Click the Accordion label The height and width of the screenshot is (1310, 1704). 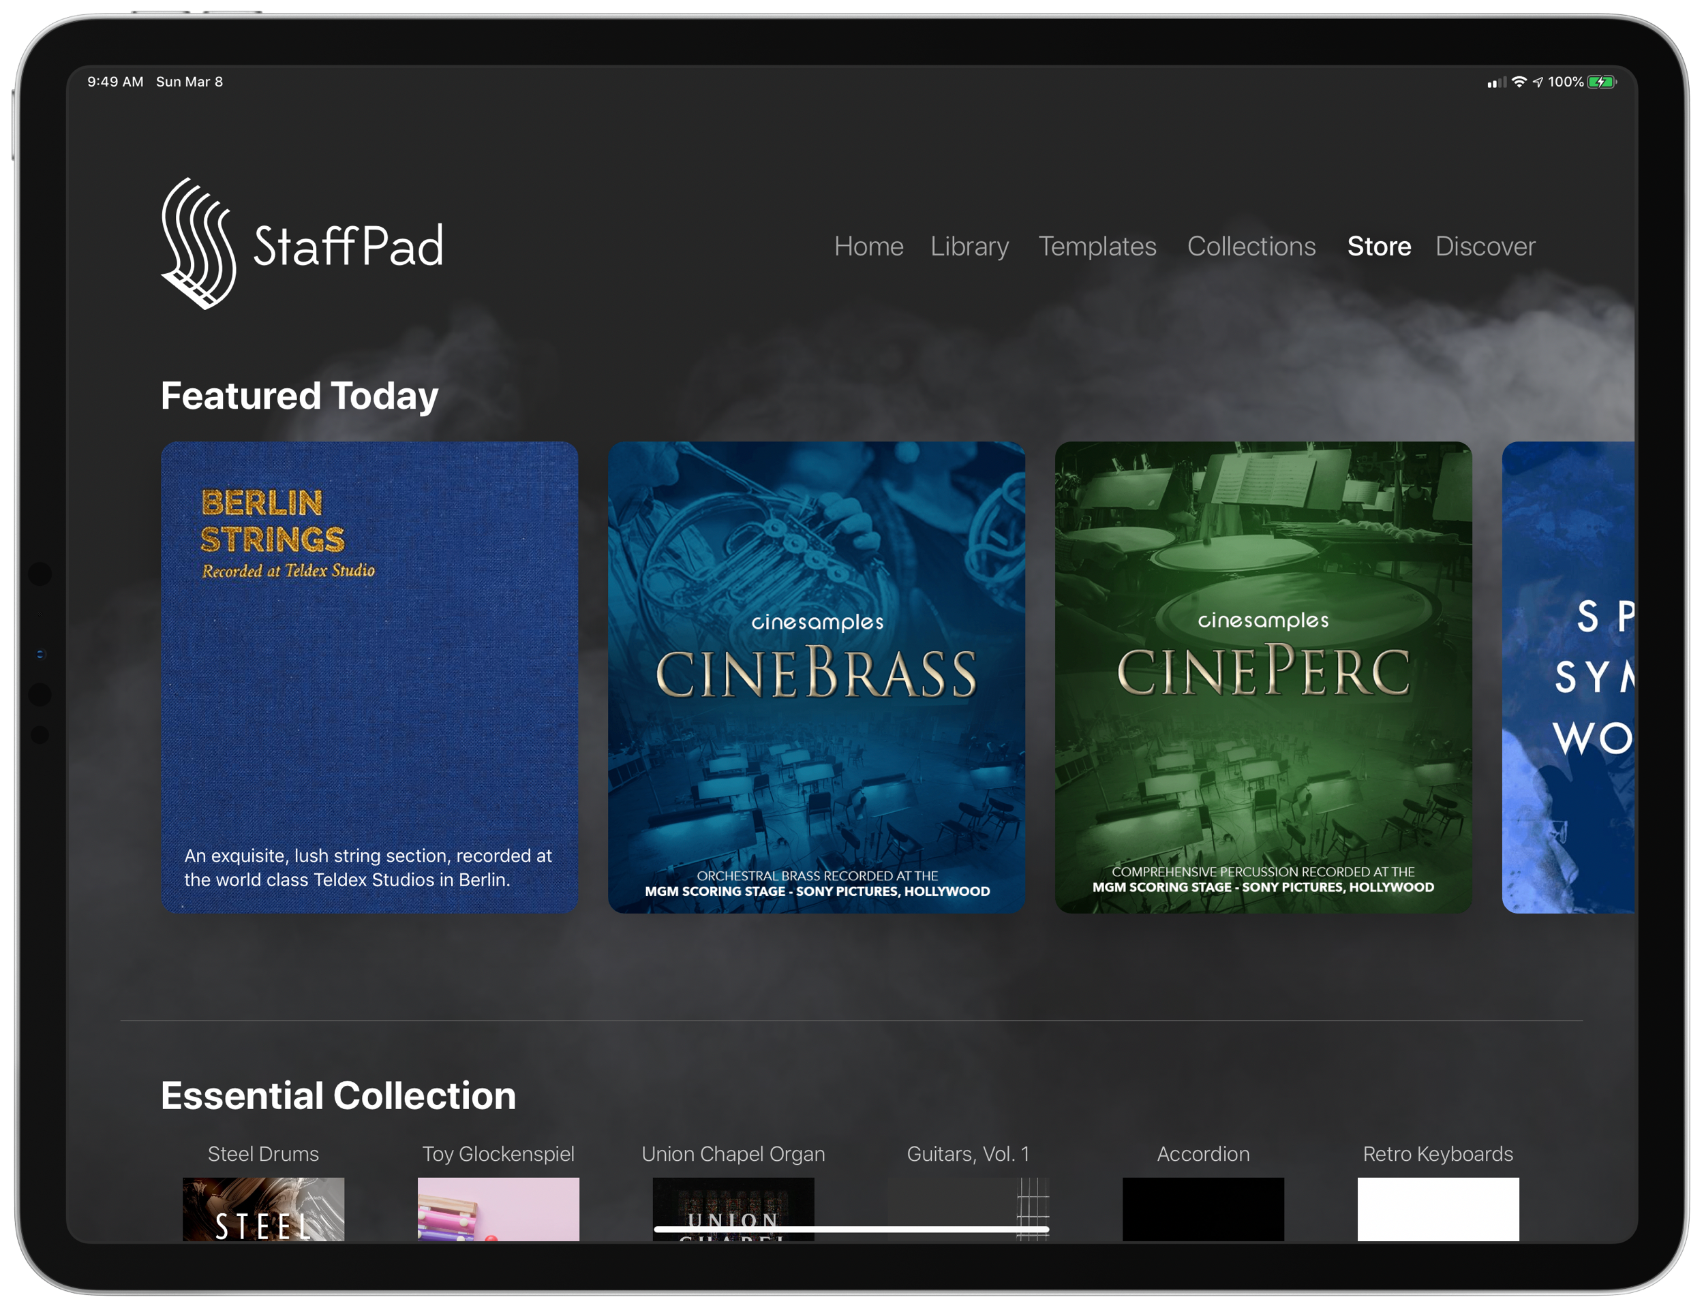pos(1203,1154)
